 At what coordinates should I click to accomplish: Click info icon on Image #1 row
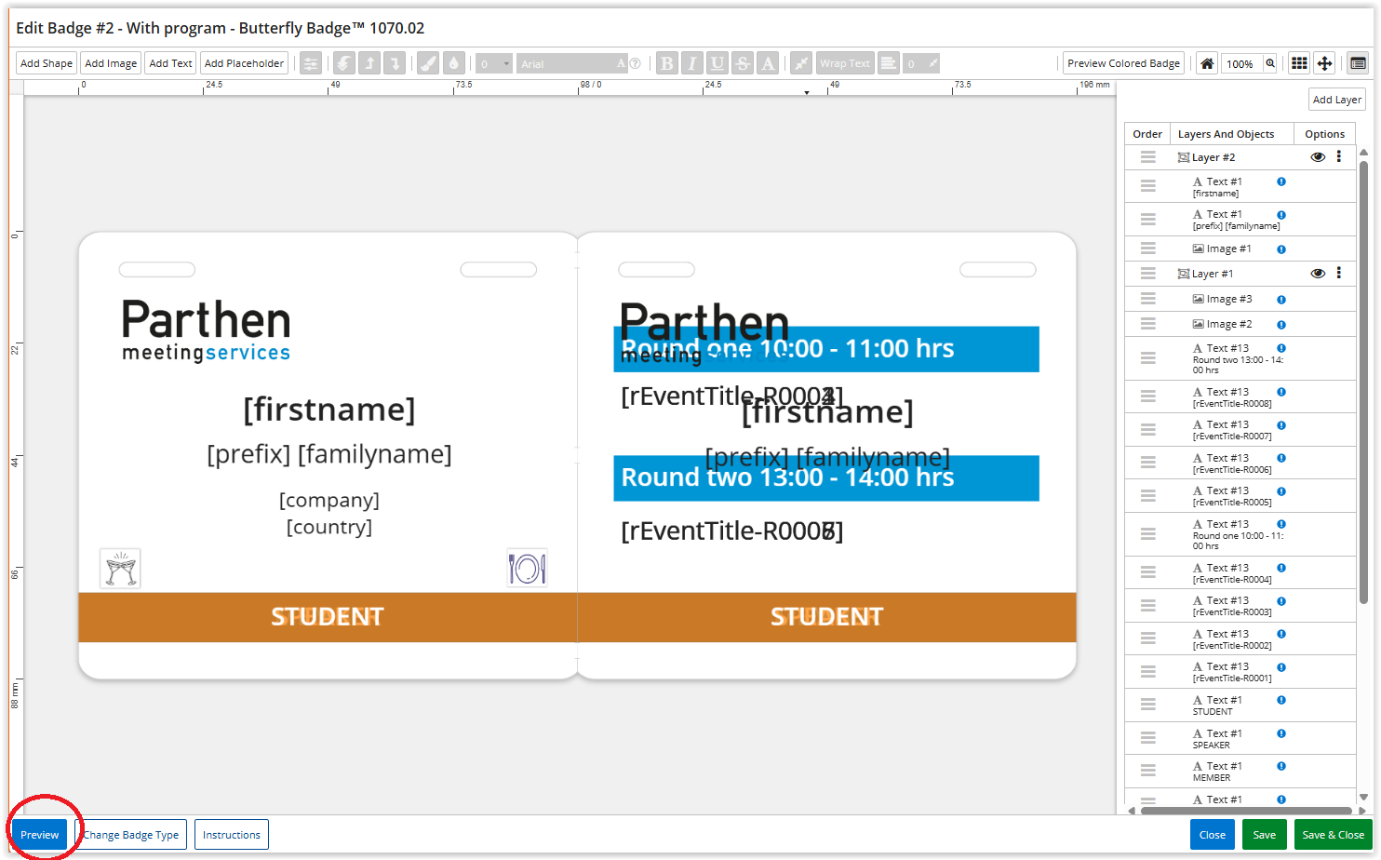(x=1281, y=249)
